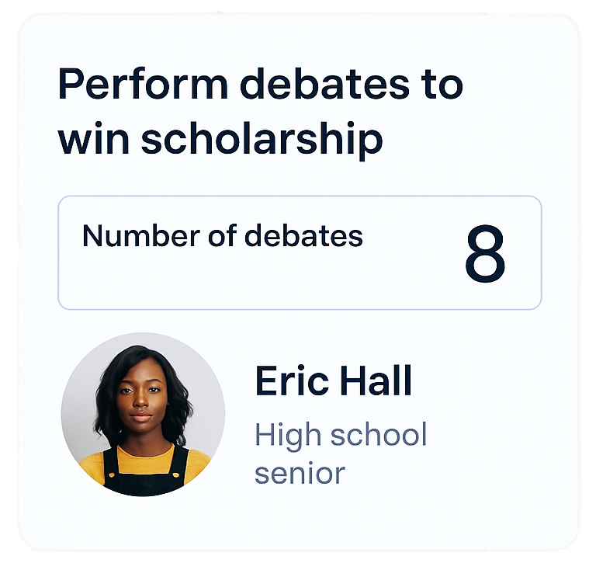Click the "High school senior" subtitle
Screen dimensions: 589x570
click(x=341, y=454)
